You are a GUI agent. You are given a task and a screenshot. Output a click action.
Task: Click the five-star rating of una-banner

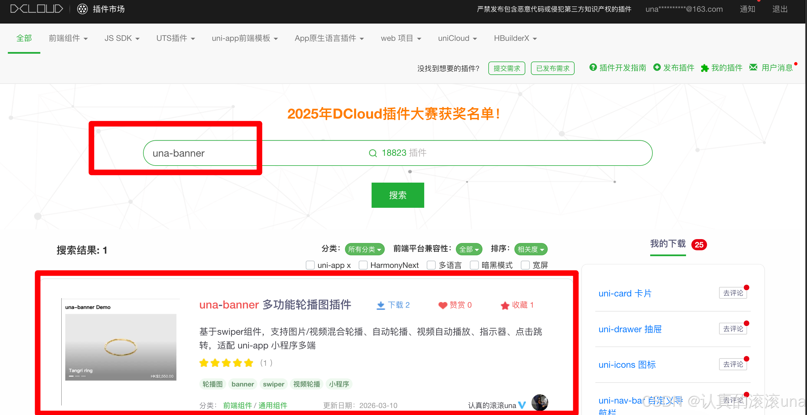point(226,363)
